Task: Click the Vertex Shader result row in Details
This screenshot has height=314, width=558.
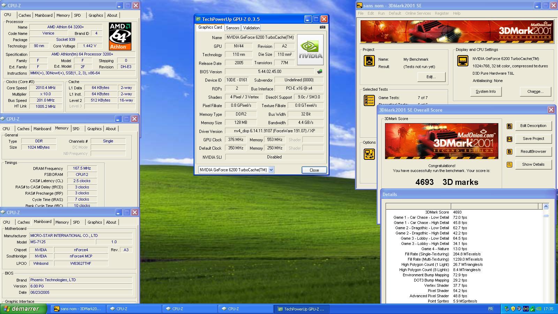Action: [x=464, y=285]
